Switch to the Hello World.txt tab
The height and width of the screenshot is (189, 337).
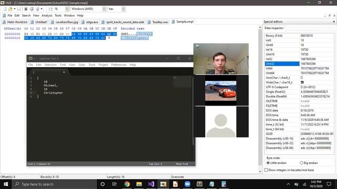click(15, 22)
